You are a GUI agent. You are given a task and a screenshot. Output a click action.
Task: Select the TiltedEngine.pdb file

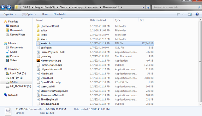point(50,104)
